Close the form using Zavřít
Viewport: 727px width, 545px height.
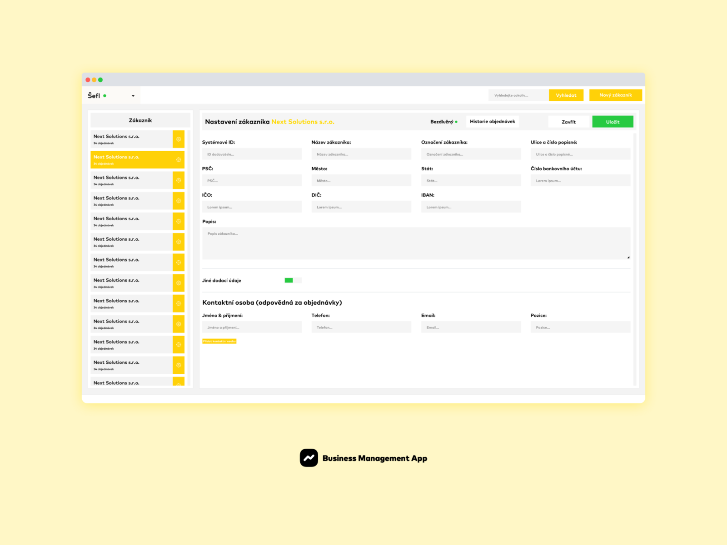coord(569,121)
